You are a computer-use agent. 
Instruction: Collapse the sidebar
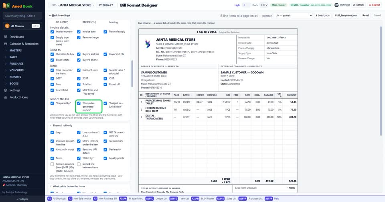click(x=22, y=199)
